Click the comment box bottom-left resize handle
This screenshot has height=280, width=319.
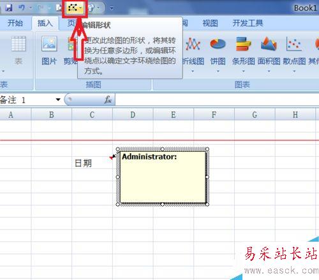click(x=118, y=204)
